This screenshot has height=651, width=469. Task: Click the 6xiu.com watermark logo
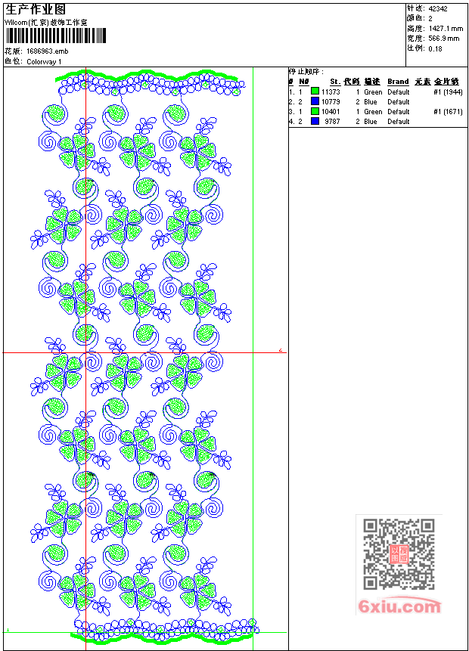point(399,606)
